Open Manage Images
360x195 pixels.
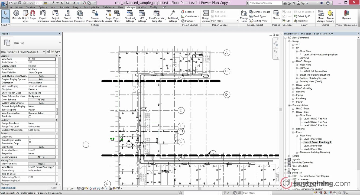(x=260, y=12)
